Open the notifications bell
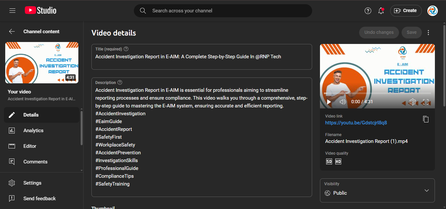 (381, 11)
